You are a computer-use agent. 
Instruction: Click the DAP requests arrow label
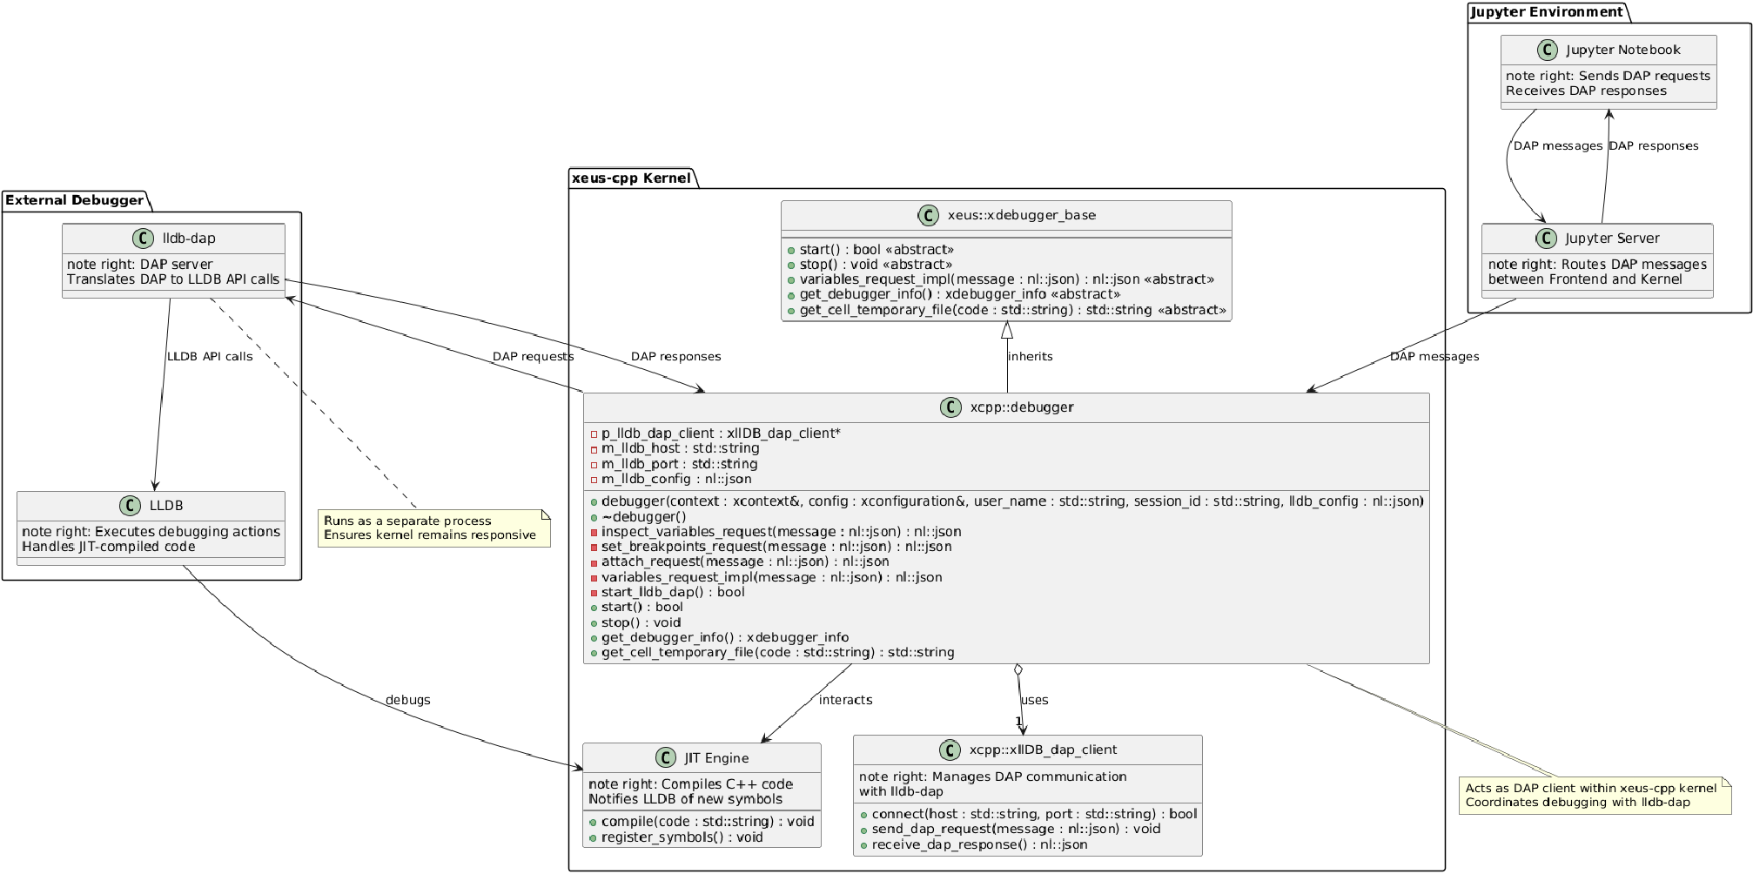click(533, 357)
